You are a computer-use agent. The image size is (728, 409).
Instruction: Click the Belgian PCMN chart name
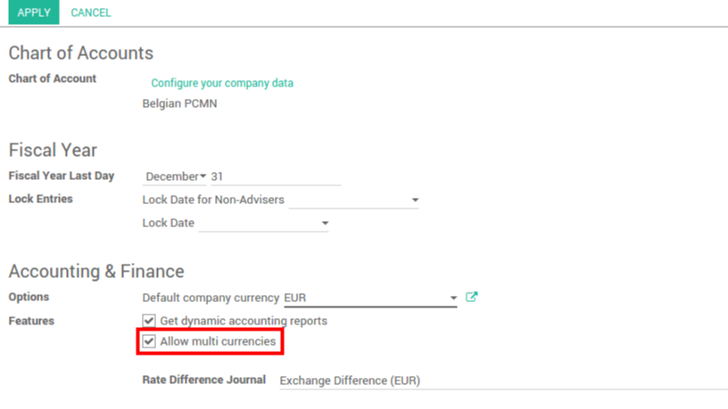point(179,103)
